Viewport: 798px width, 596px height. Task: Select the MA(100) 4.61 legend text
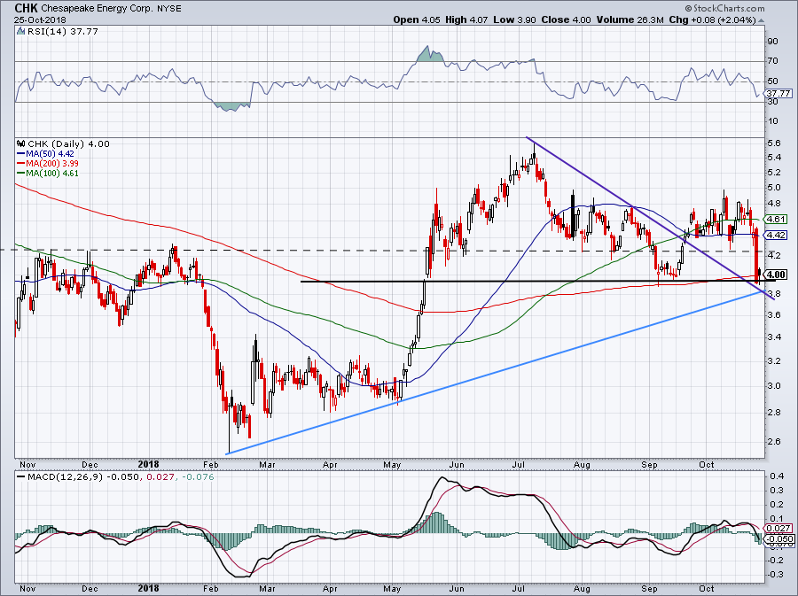point(52,174)
